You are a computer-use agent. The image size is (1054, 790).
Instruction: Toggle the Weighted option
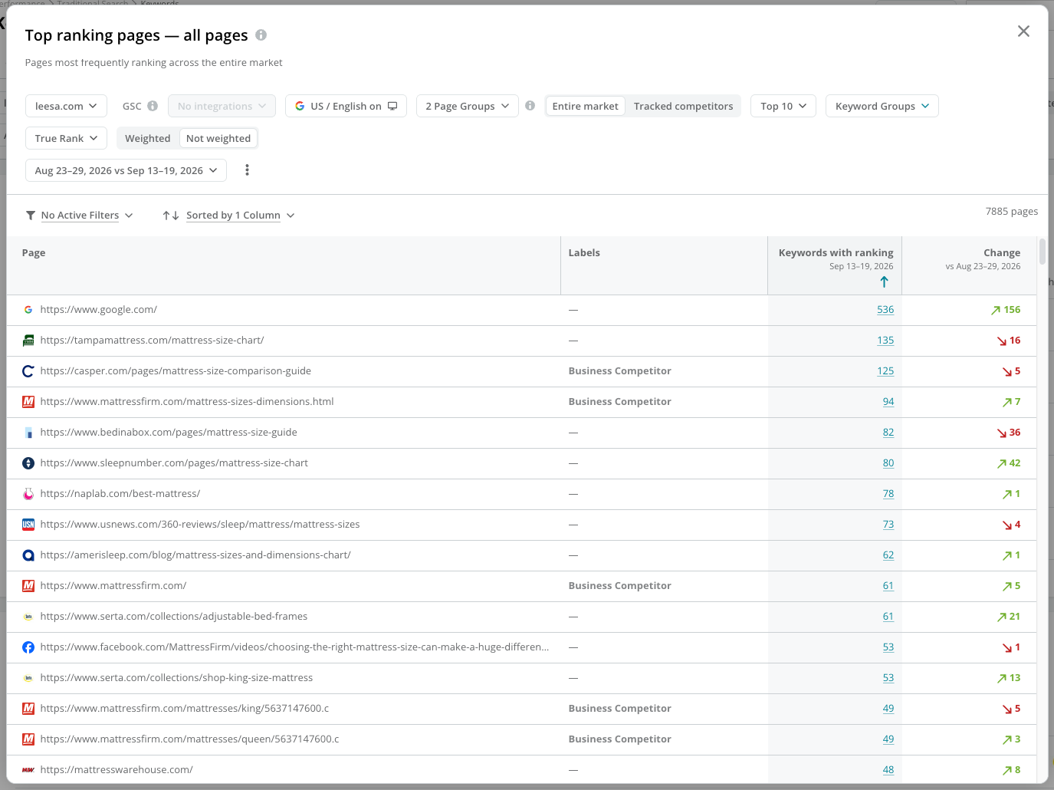tap(148, 138)
